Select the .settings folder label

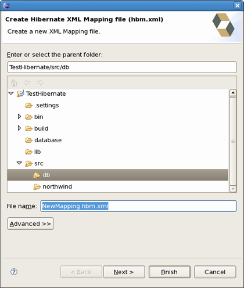pyautogui.click(x=46, y=106)
